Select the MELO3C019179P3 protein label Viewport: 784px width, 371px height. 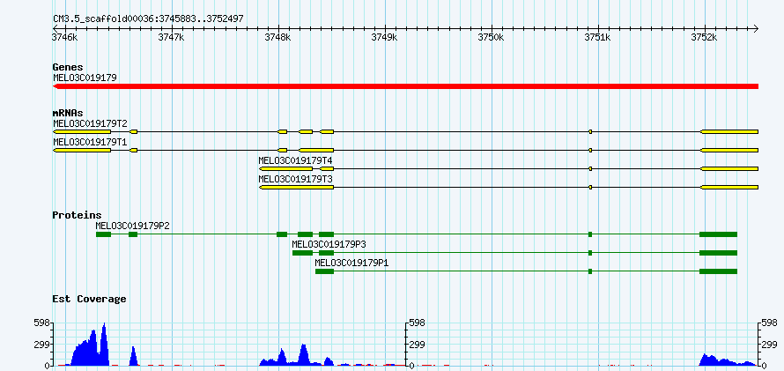pyautogui.click(x=329, y=244)
